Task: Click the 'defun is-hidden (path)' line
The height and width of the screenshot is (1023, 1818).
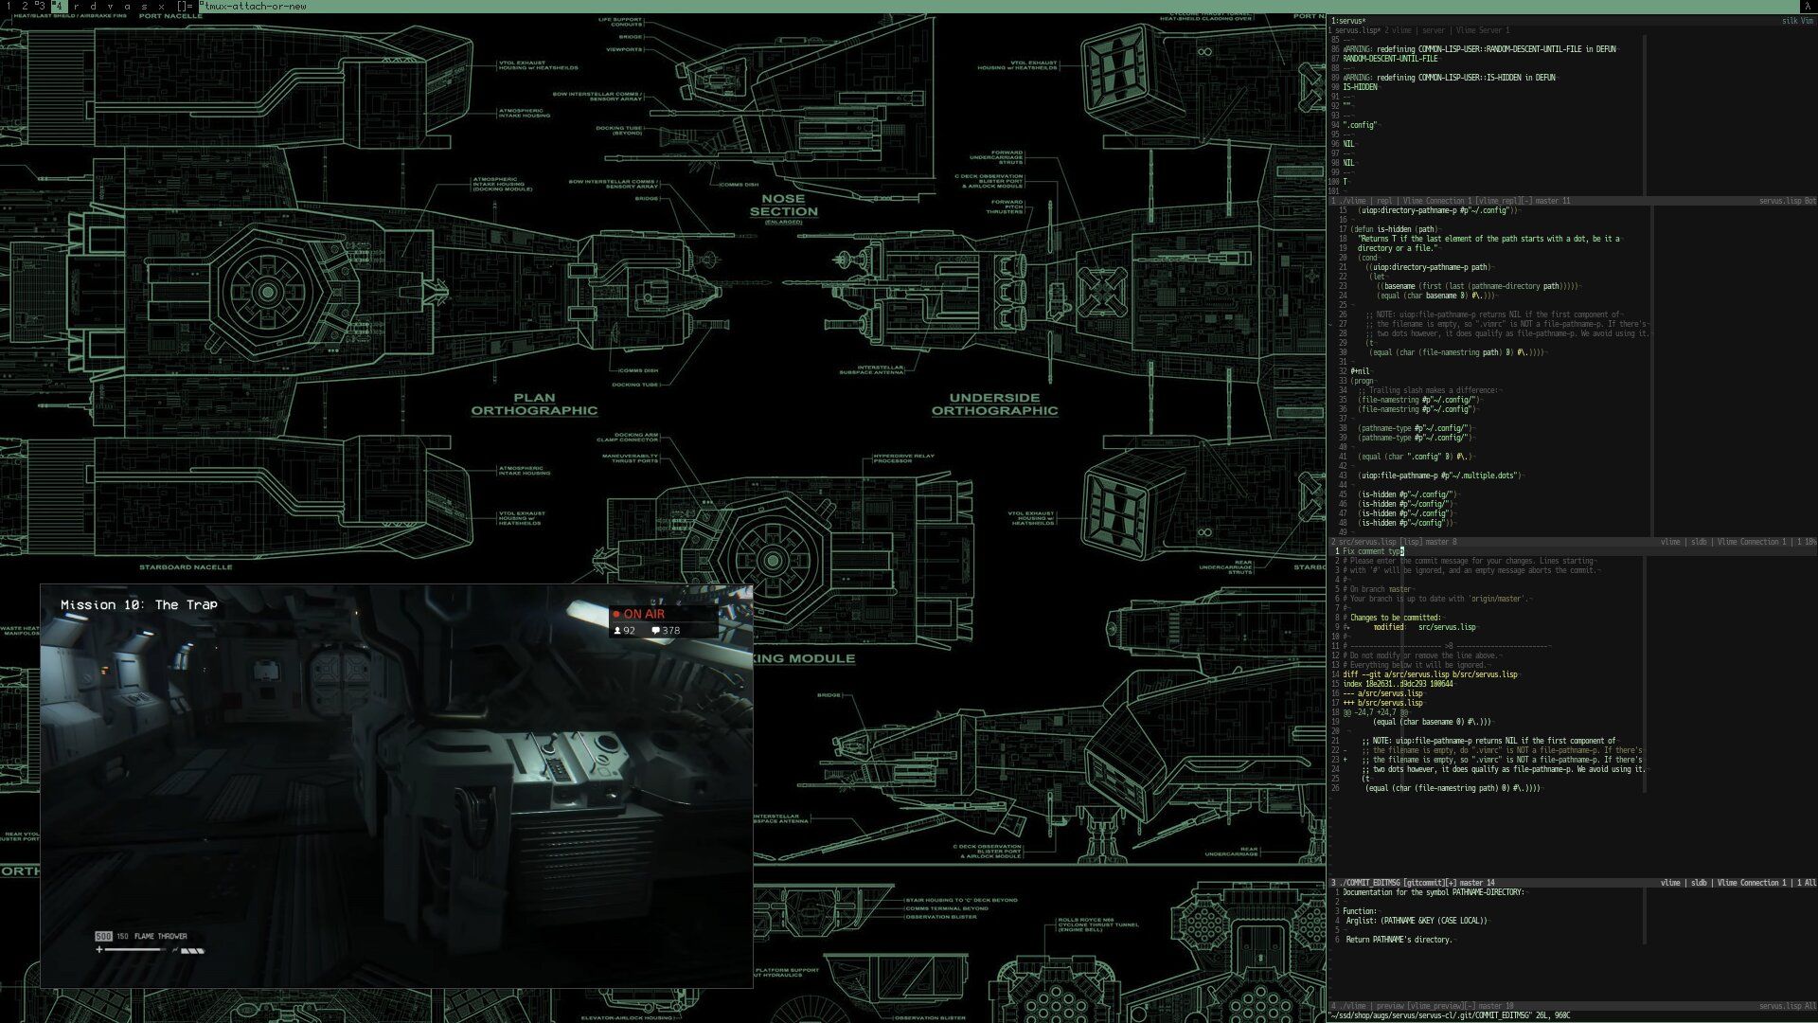Action: tap(1394, 229)
